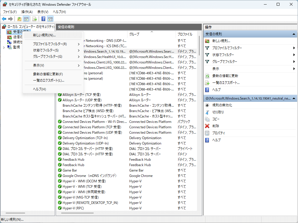Click the 送信の規則 tree node icon
Image resolution: width=298 pixels, height=223 pixels.
(x=9, y=37)
